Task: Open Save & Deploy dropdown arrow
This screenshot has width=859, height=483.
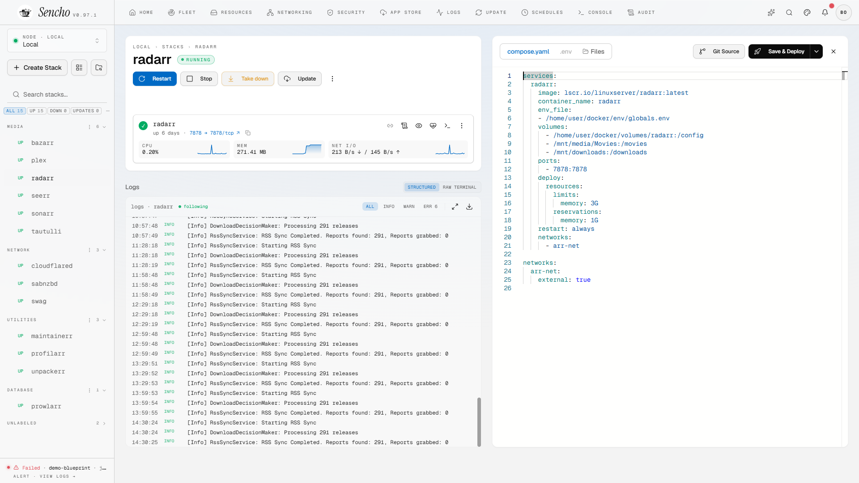Action: coord(816,51)
